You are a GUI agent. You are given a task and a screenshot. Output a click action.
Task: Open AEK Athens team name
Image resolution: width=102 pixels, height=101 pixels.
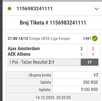tap(19, 54)
